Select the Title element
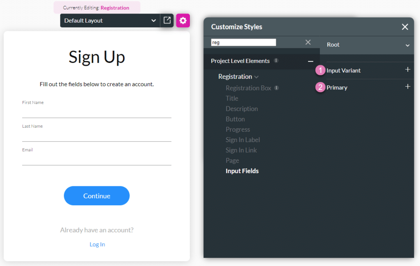The width and height of the screenshot is (420, 266). 232,99
